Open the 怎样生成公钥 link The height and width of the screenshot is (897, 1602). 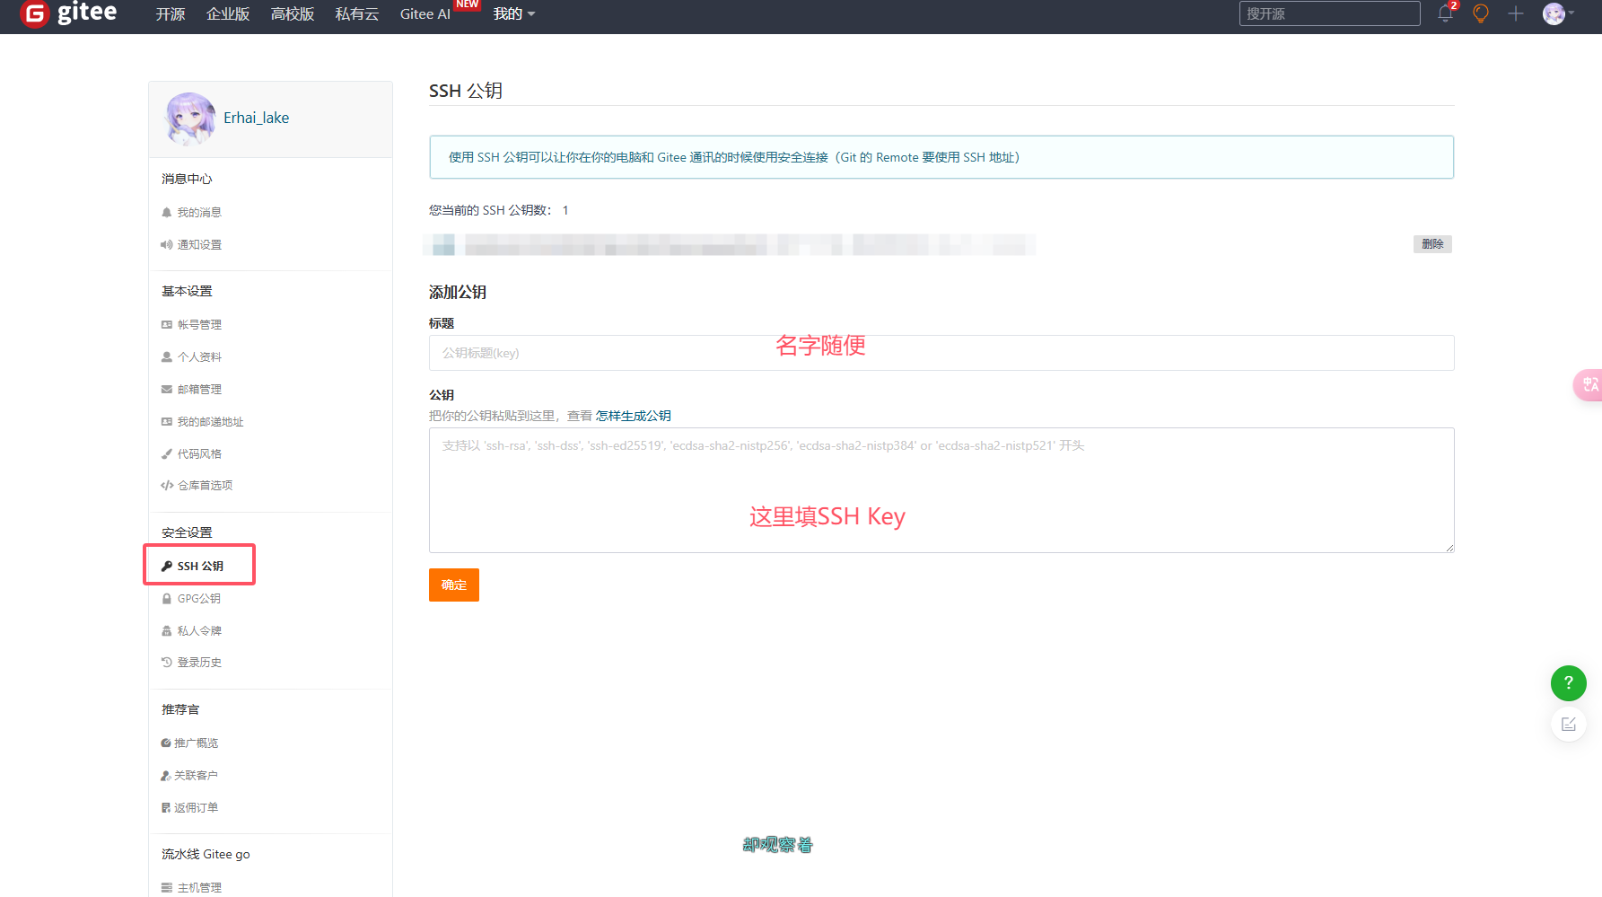633,416
